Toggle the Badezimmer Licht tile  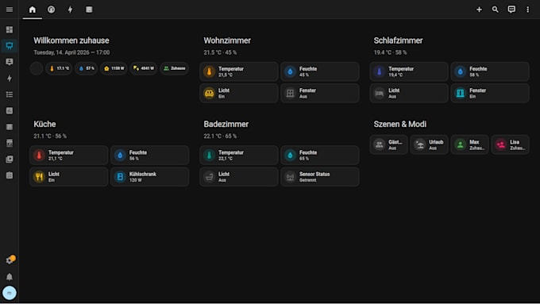[239, 177]
